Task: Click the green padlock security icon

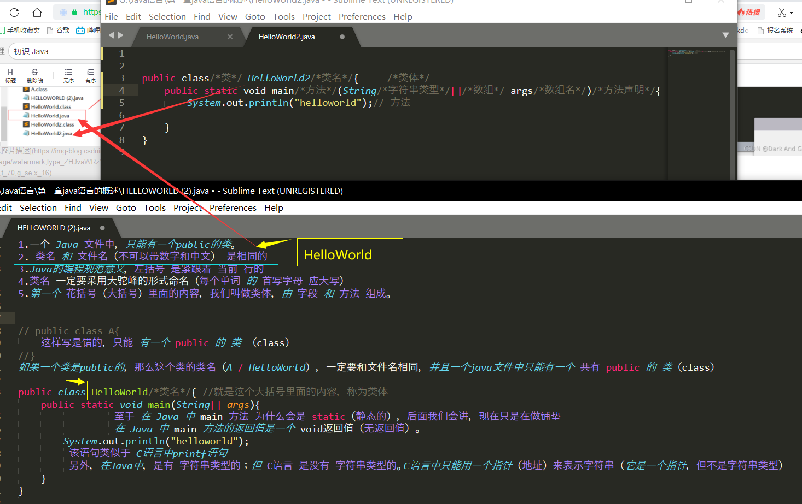Action: coord(75,12)
